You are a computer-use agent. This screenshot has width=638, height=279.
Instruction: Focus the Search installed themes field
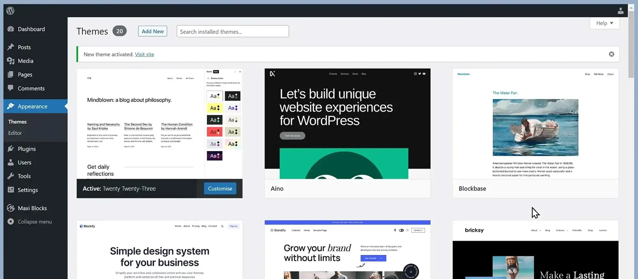tap(233, 31)
